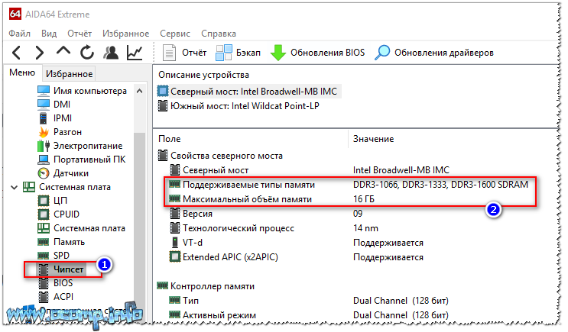Select Портативный ПК in the tree
The width and height of the screenshot is (568, 332).
(x=82, y=160)
